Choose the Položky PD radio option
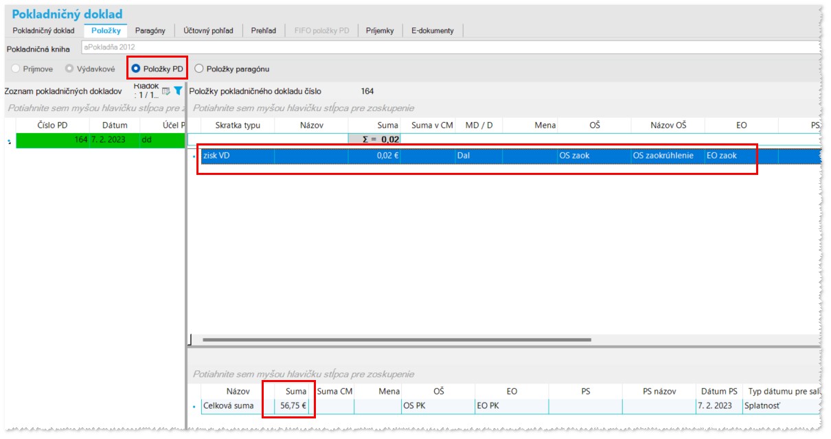 pos(136,69)
